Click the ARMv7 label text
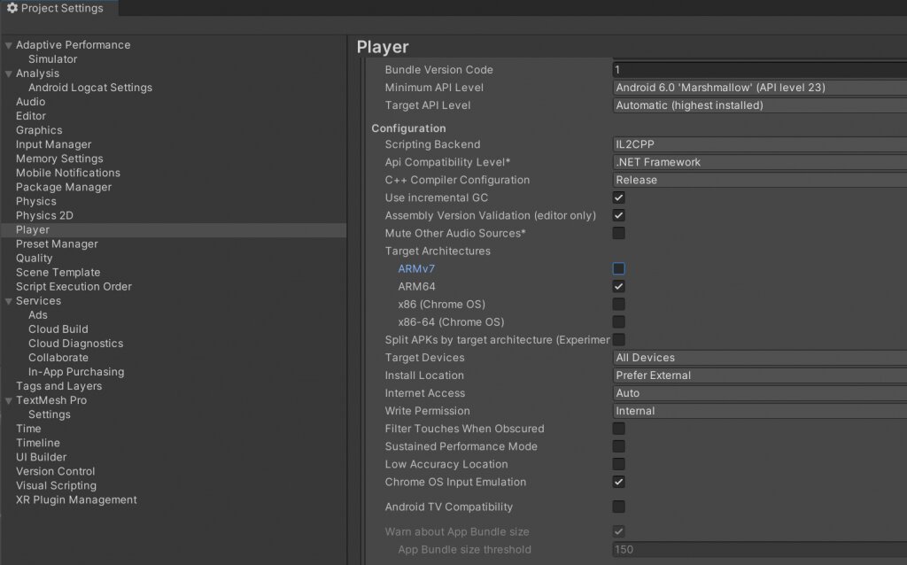Image resolution: width=907 pixels, height=565 pixels. [x=416, y=269]
